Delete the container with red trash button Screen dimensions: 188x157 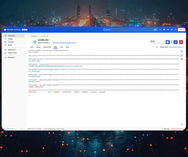pos(181,42)
